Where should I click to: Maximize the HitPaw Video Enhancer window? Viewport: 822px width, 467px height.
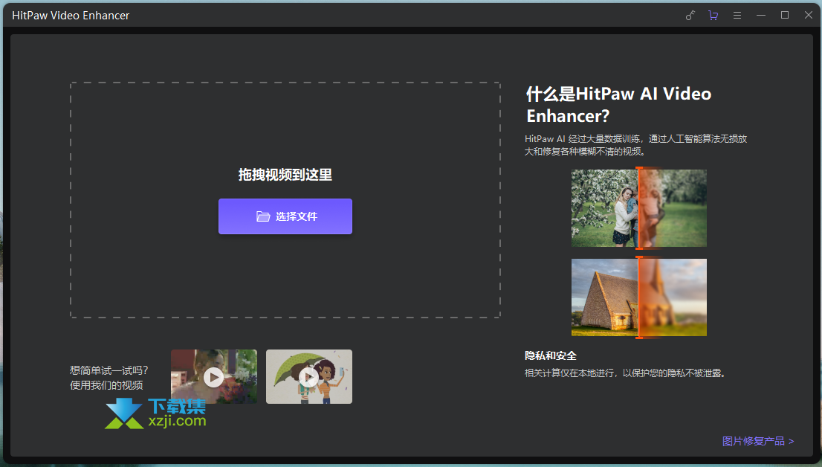785,15
